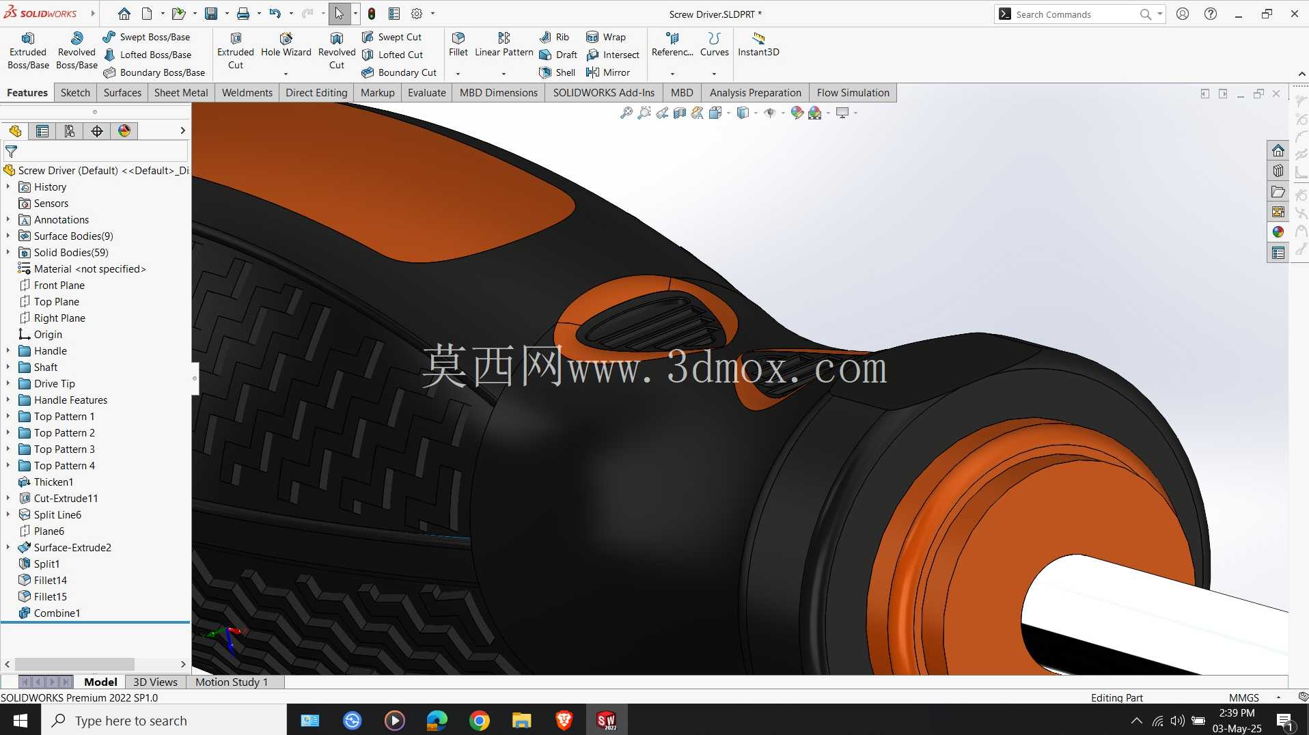Viewport: 1309px width, 735px height.
Task: Switch to the Surfaces tab
Action: point(122,93)
